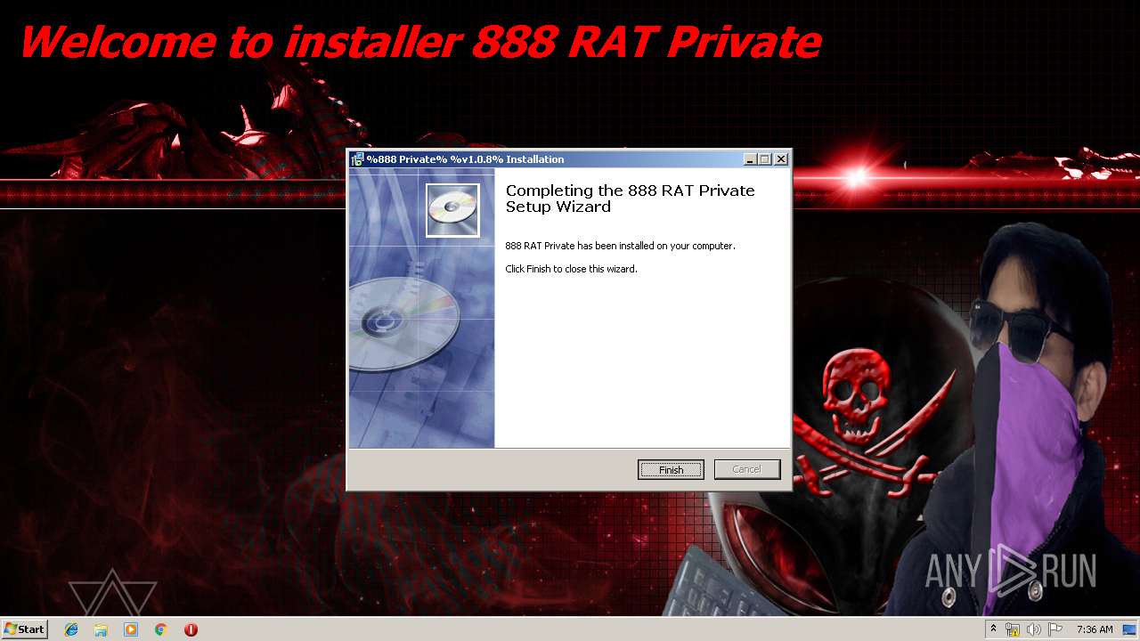
Task: Click the CD disc icon in wizard
Action: point(452,210)
